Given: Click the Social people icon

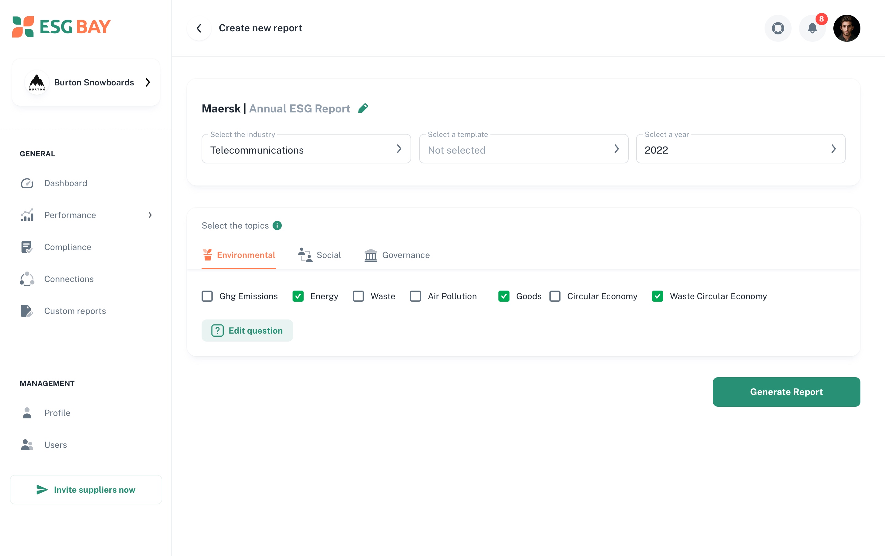Looking at the screenshot, I should (305, 255).
